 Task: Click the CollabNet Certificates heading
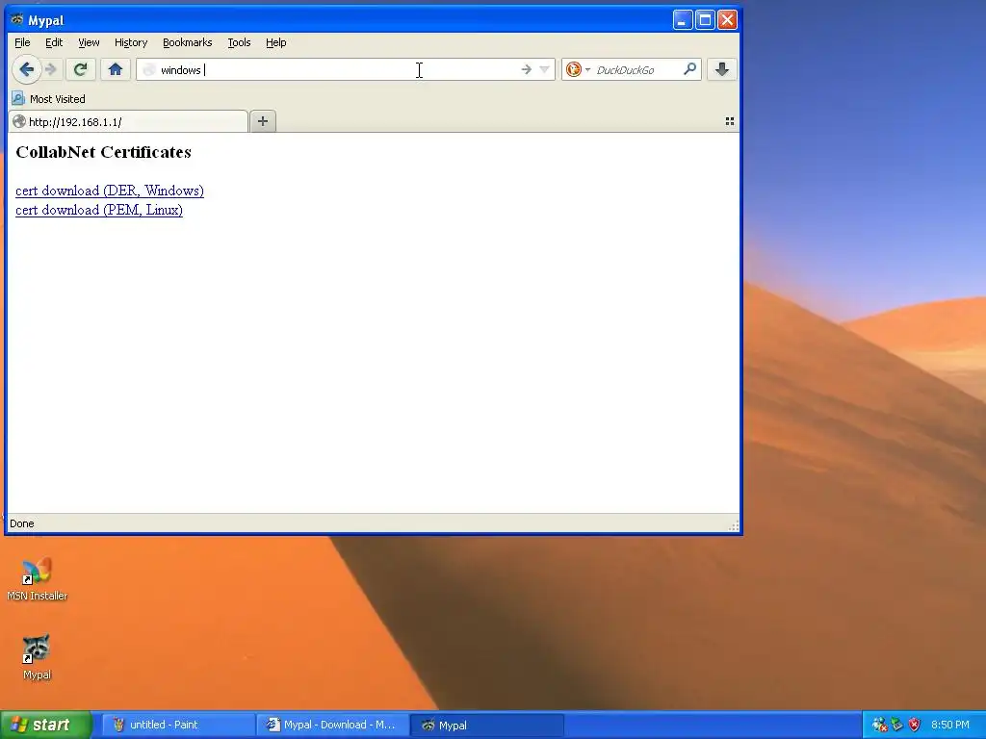(103, 152)
